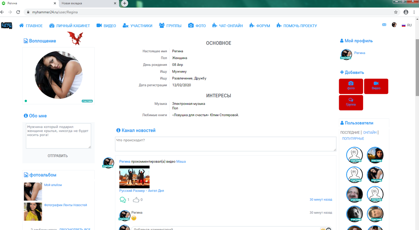419x230 pixels.
Task: Open the landscape avatar in the users list
Action: click(375, 155)
